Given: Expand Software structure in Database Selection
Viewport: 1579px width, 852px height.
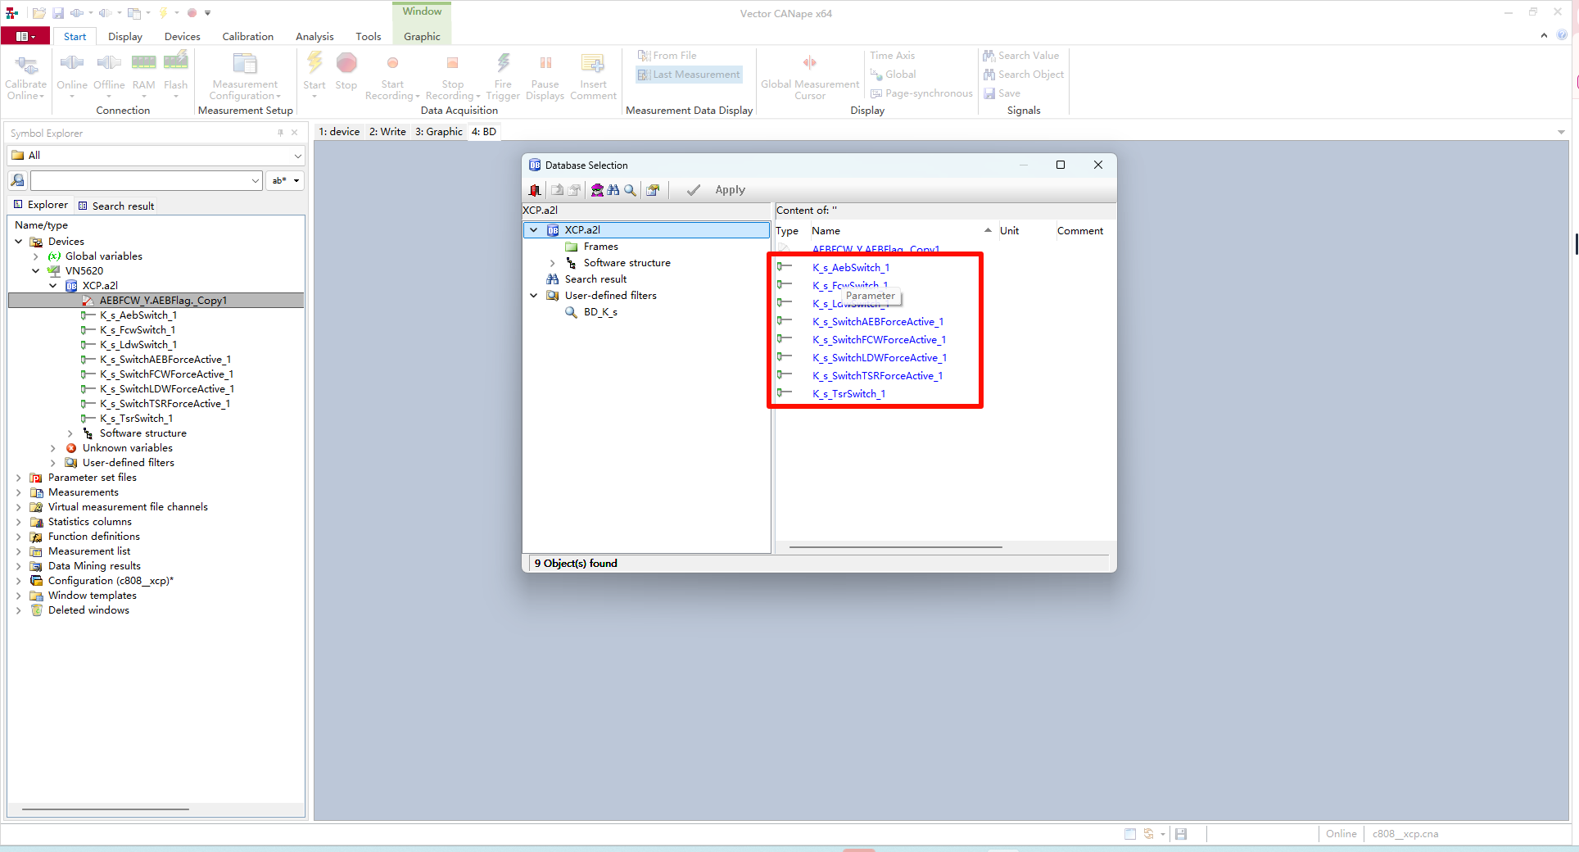Looking at the screenshot, I should point(552,263).
